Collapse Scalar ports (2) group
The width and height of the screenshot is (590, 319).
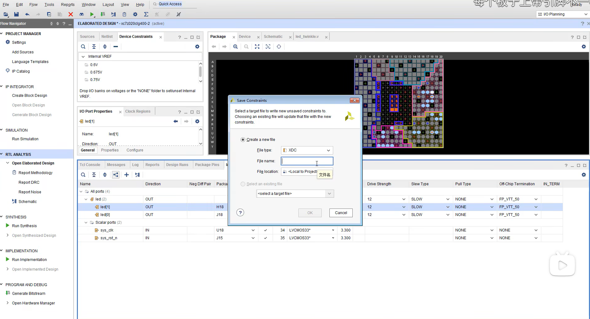(86, 222)
